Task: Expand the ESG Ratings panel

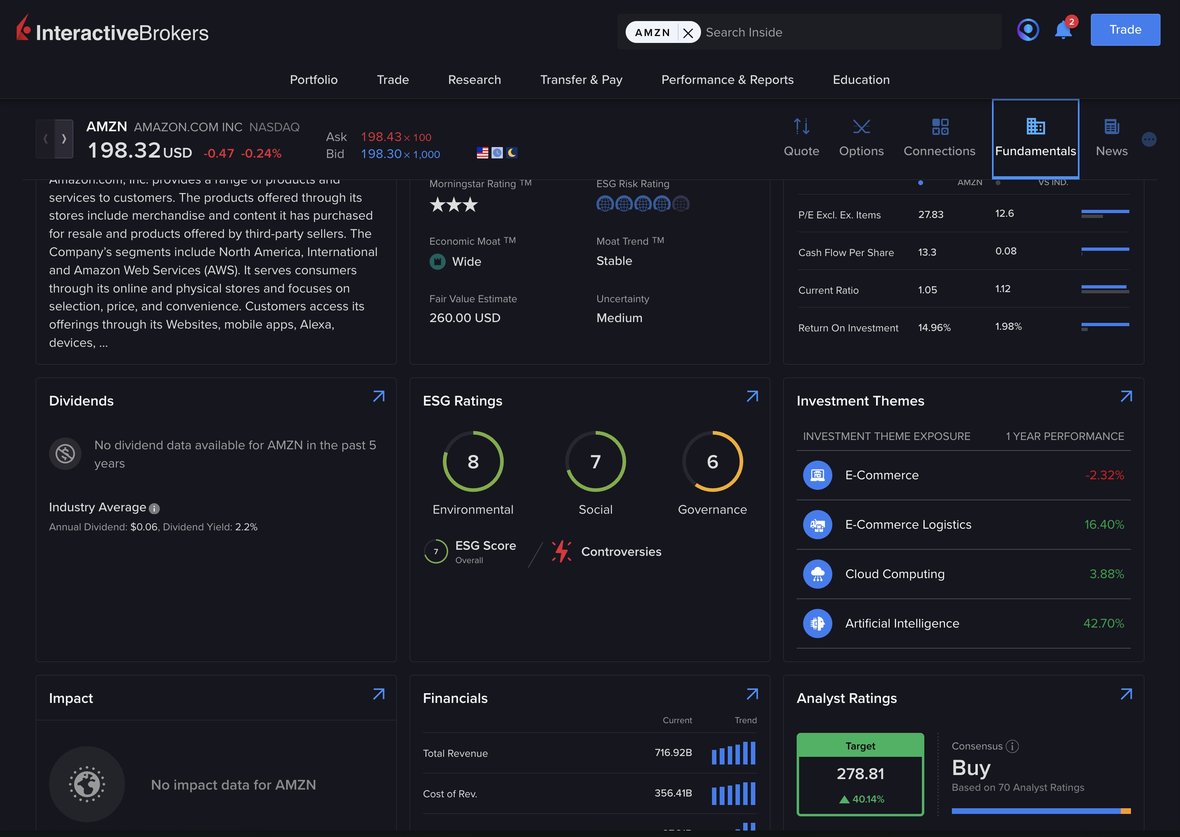Action: tap(752, 396)
